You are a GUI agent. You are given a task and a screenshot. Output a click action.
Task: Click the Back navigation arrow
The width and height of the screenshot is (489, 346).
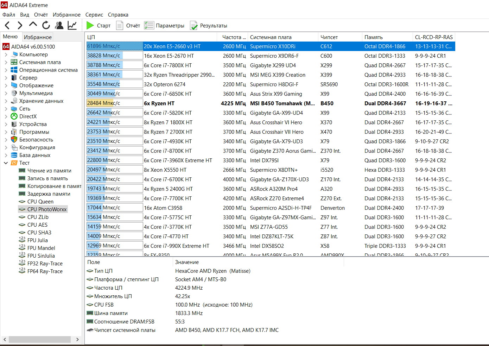click(7, 25)
